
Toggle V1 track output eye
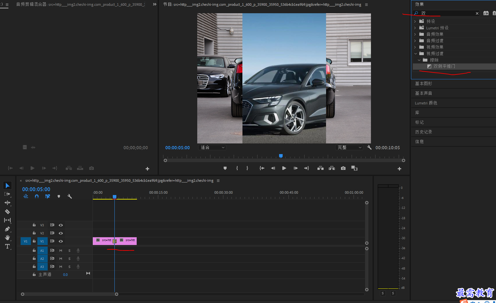pyautogui.click(x=61, y=241)
